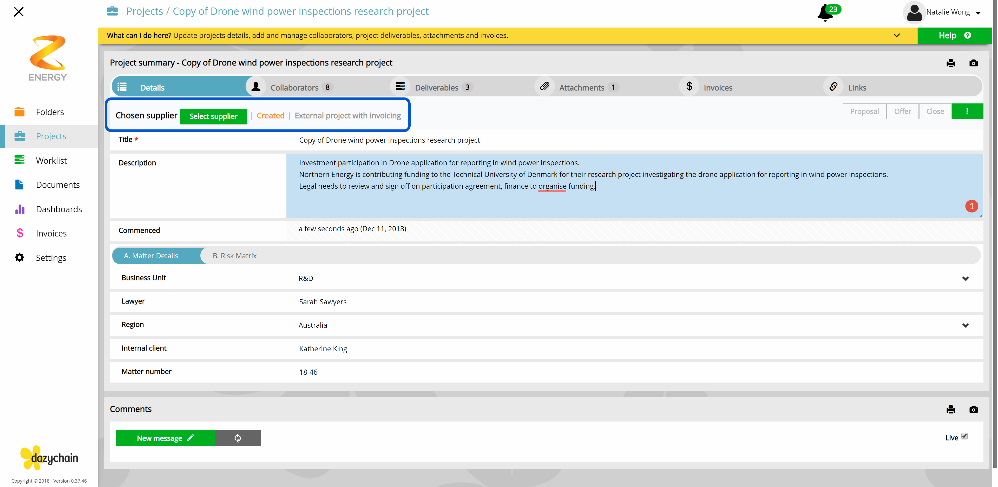Print the Comments section
The height and width of the screenshot is (487, 998).
tap(951, 409)
